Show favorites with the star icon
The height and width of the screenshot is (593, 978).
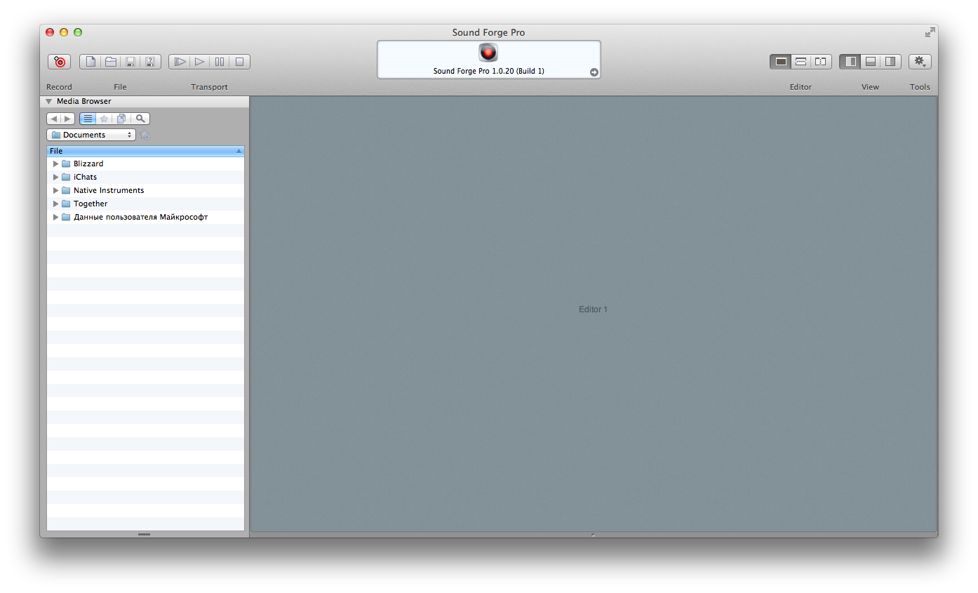(104, 119)
